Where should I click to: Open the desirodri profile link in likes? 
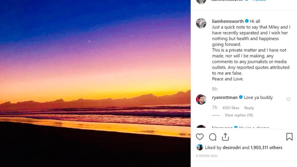232,148
